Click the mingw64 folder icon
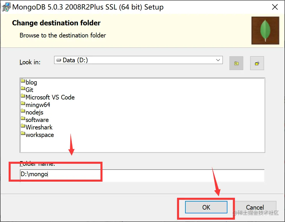This screenshot has width=285, height=222. (23, 103)
